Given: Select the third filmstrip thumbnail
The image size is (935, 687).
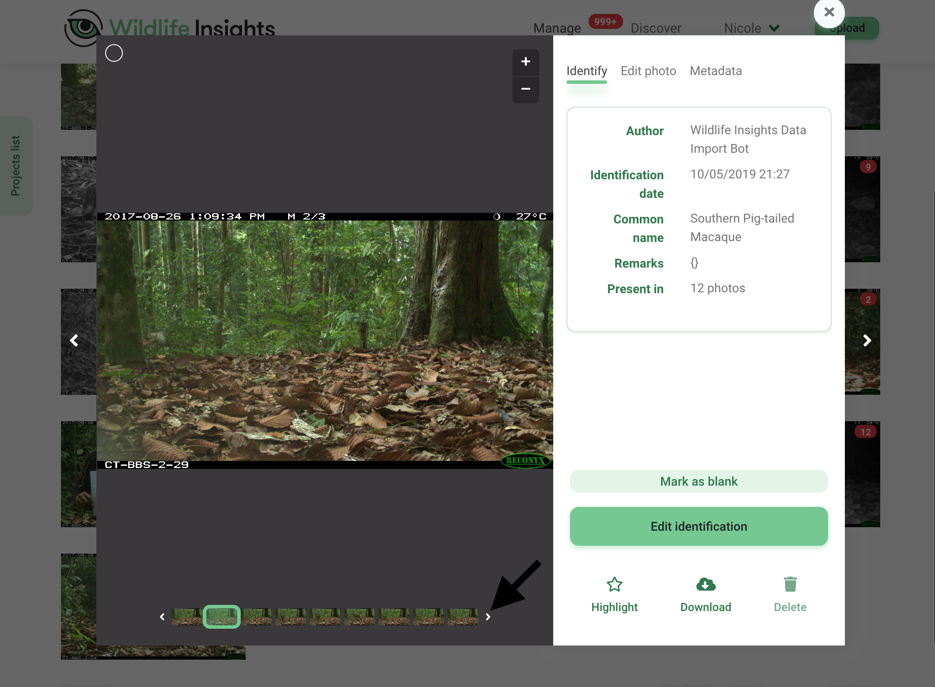Looking at the screenshot, I should coord(257,617).
